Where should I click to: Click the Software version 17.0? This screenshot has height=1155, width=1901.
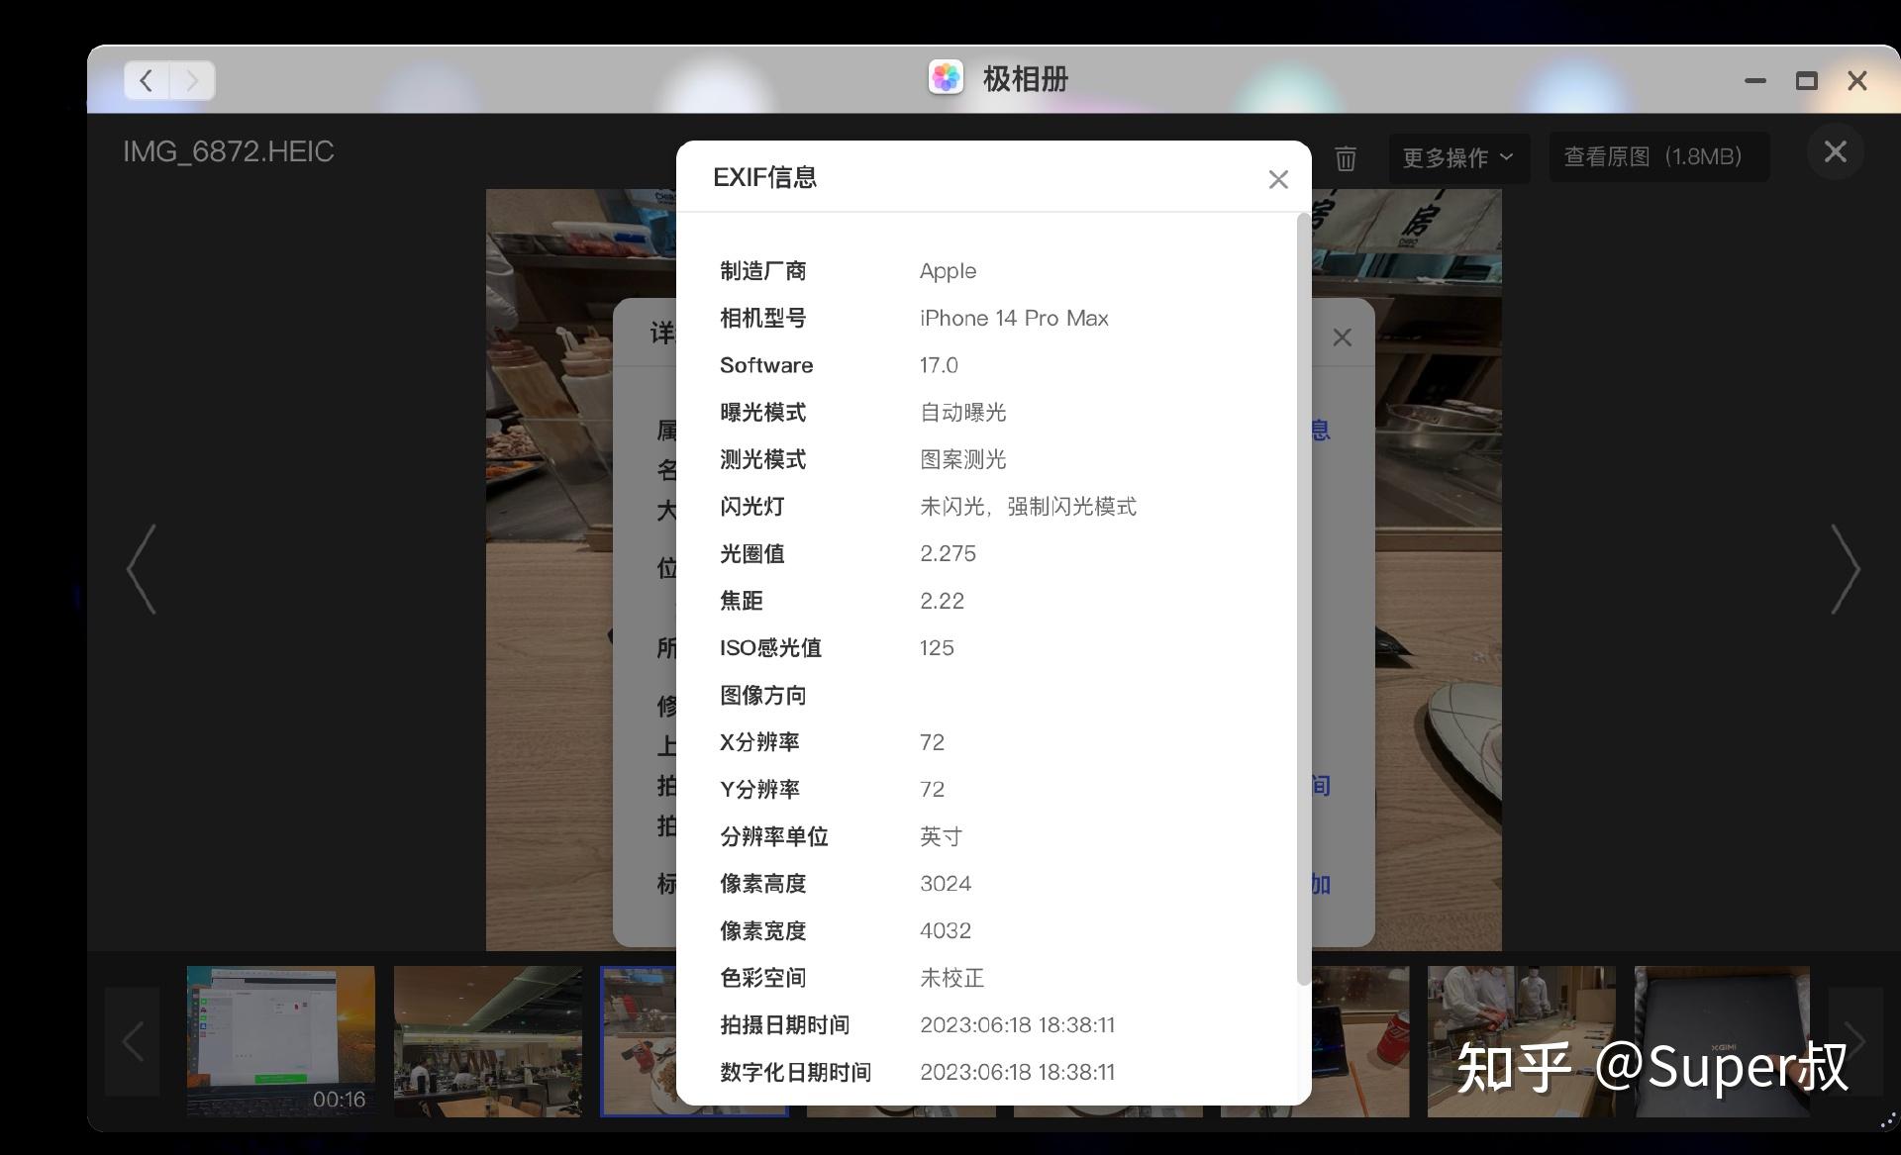click(939, 365)
